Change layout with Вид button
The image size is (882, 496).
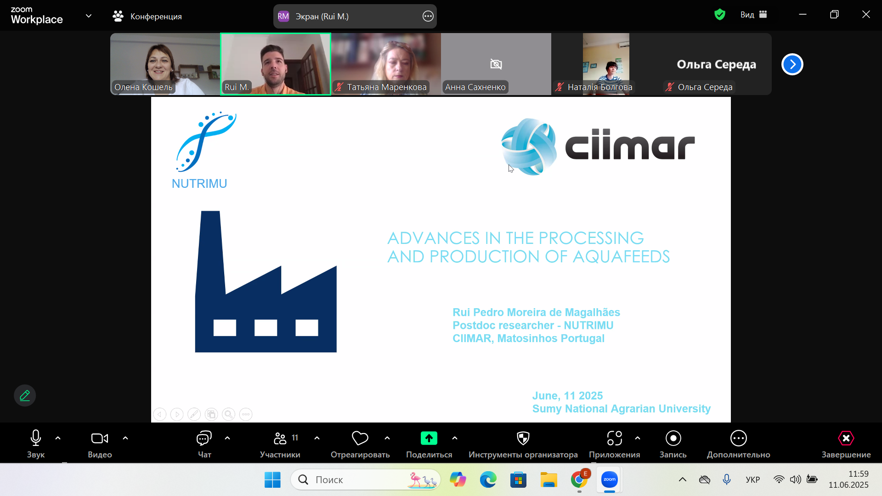[x=753, y=15]
